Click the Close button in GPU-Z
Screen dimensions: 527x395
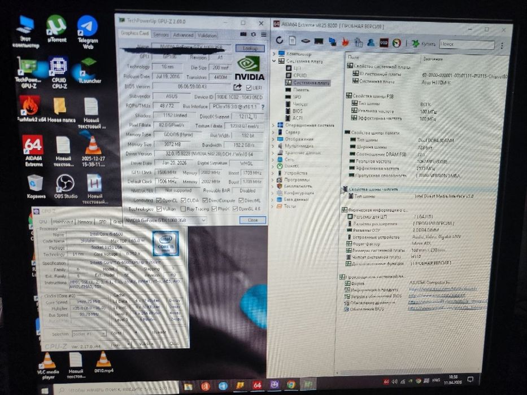click(x=252, y=220)
